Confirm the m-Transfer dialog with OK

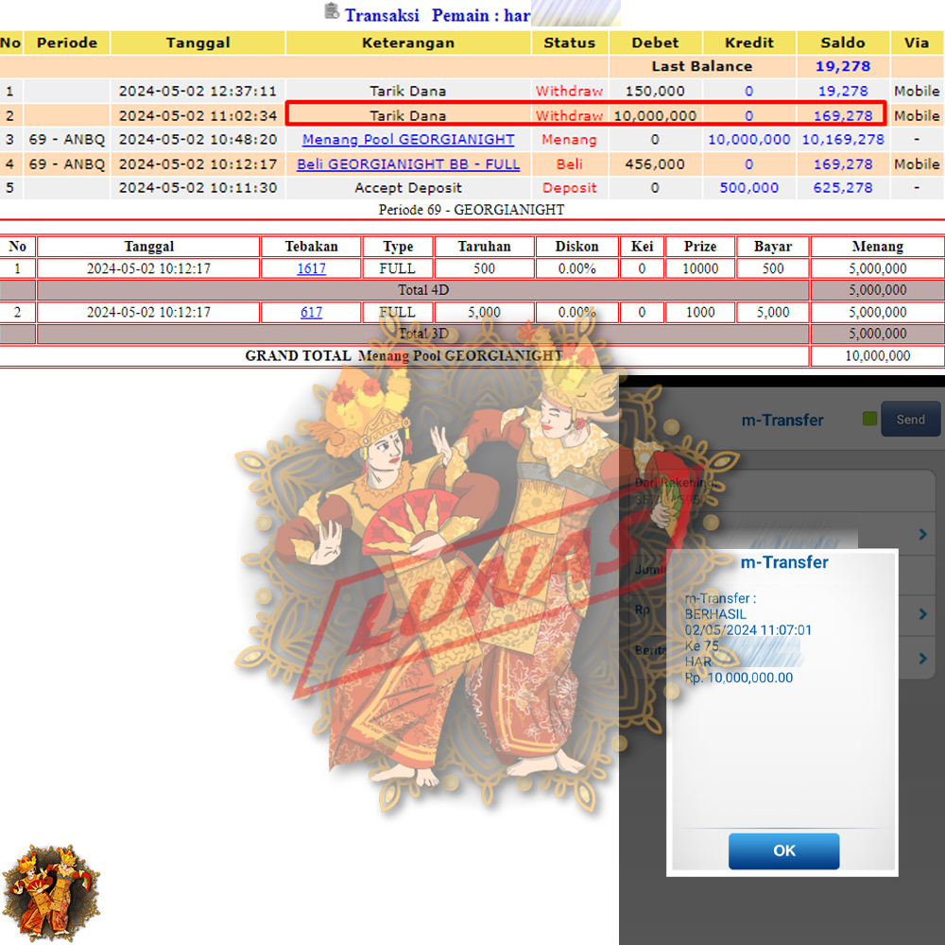783,850
